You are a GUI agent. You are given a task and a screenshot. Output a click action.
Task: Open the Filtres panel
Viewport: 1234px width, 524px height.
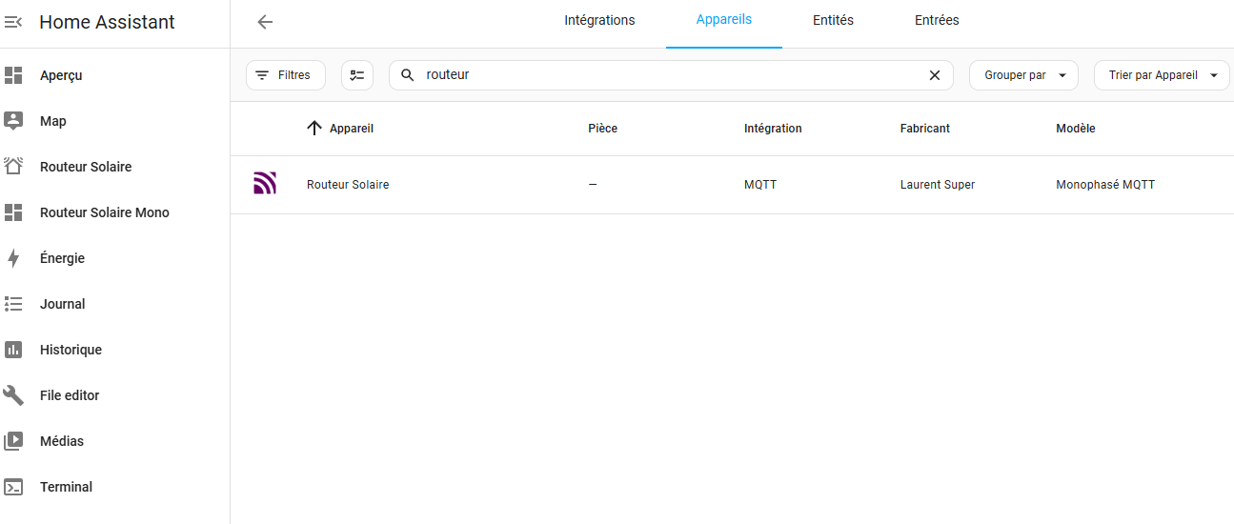coord(286,75)
